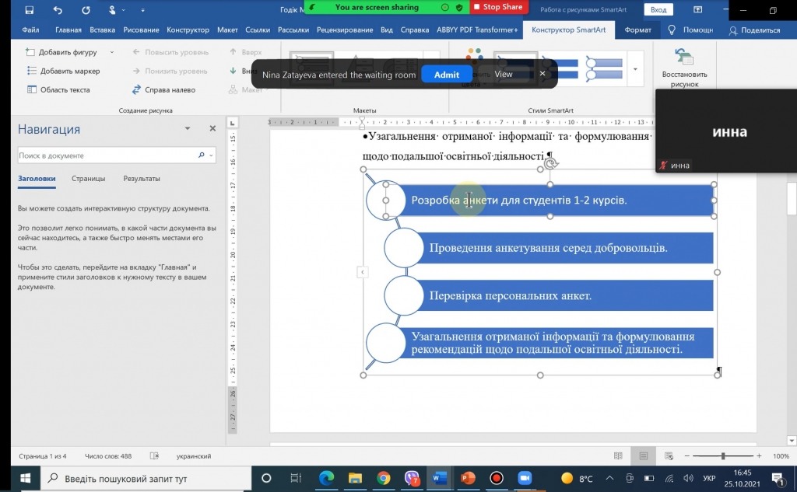Click the proofing check icon in status bar
Screen dimensions: 797x492
(x=155, y=456)
